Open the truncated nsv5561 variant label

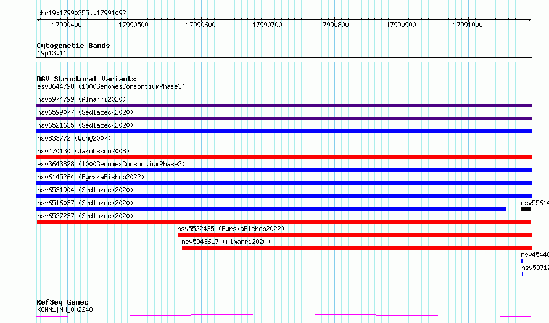tap(535, 203)
